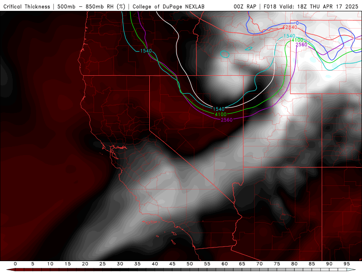Click the red "2840" contour label

[291, 27]
